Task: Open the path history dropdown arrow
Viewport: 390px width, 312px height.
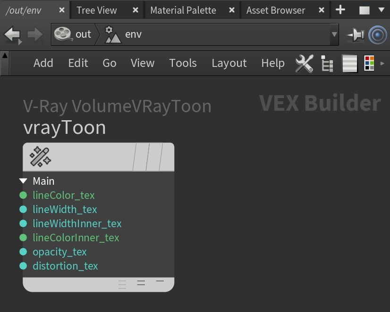Action: [334, 34]
